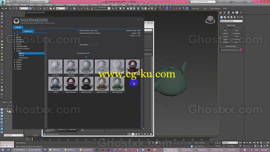This screenshot has width=270, height=152.
Task: Create a Pyramid primitive
Action: click(x=237, y=39)
